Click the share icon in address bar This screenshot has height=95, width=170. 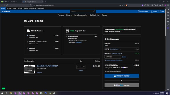tap(123, 5)
